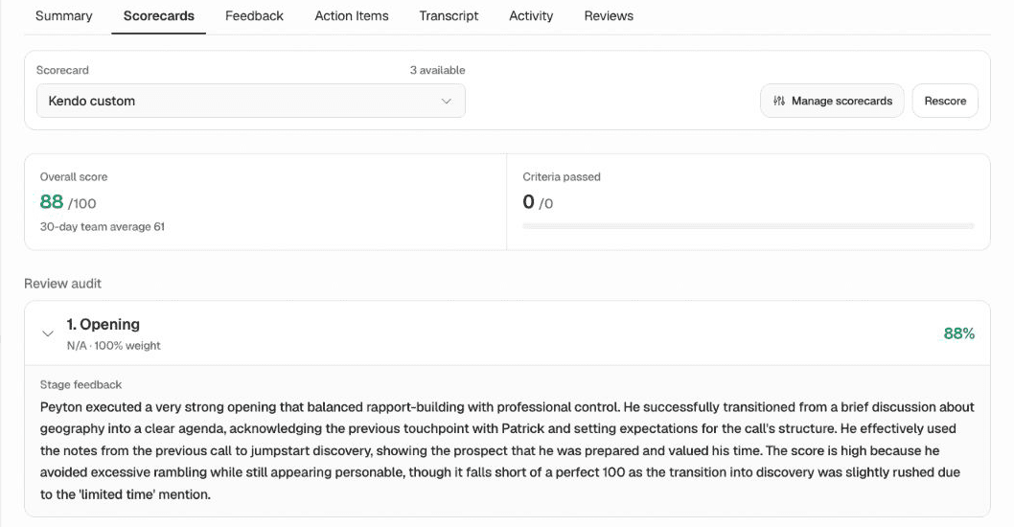This screenshot has width=1014, height=527.
Task: Click the 30-day team average text
Action: [x=103, y=227]
